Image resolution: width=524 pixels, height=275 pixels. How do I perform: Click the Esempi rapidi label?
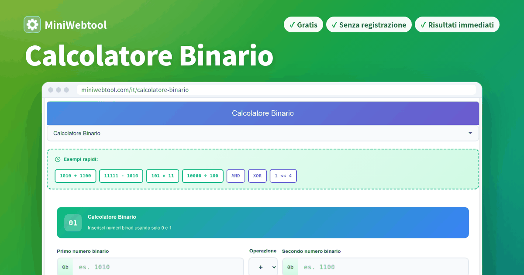(81, 159)
